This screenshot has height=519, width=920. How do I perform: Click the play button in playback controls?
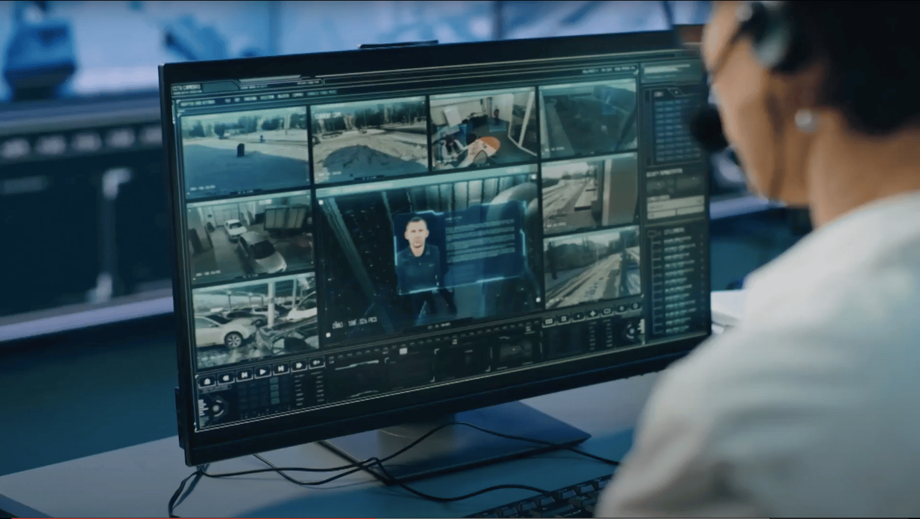click(x=263, y=372)
